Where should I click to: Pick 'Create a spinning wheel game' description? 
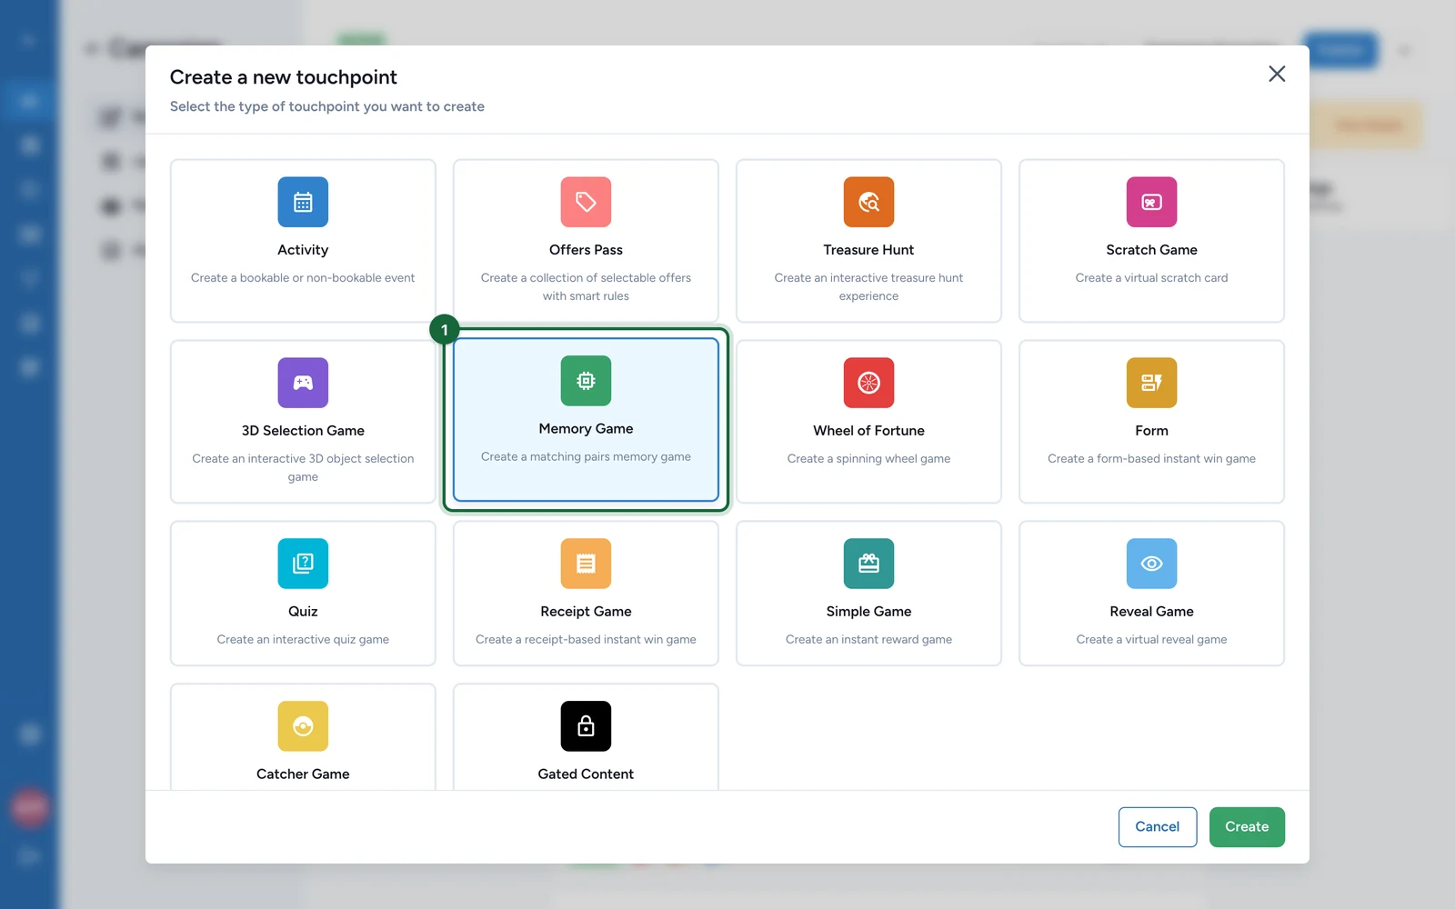868,459
